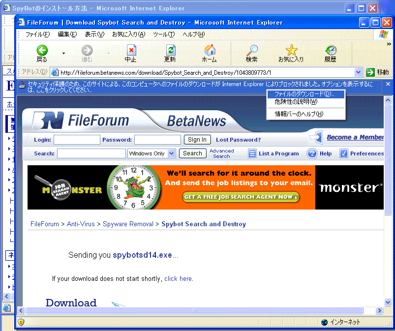Screen dimensions: 395x331
Task: Open the Back button history dropdown arrow
Action: [x=63, y=53]
